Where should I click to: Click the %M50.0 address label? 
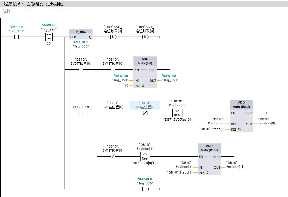point(17,27)
